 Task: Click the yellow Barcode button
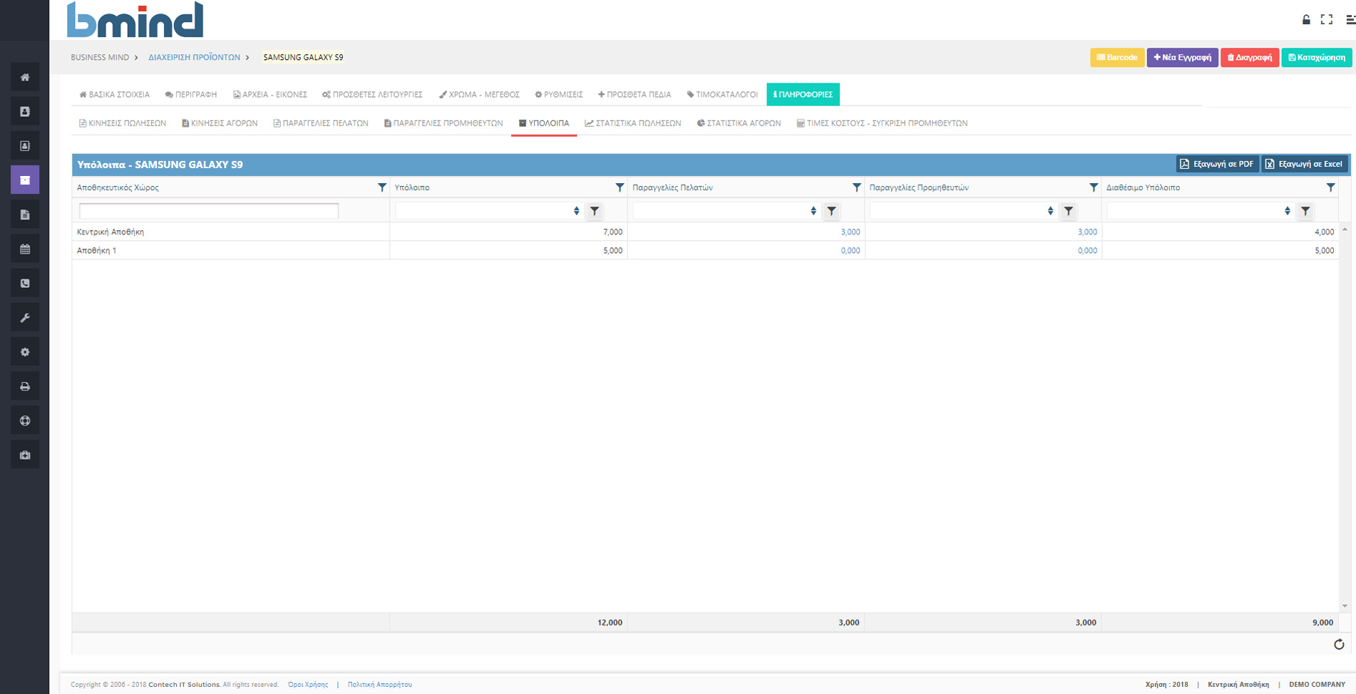tap(1117, 57)
